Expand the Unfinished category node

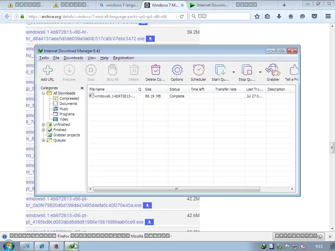44,125
